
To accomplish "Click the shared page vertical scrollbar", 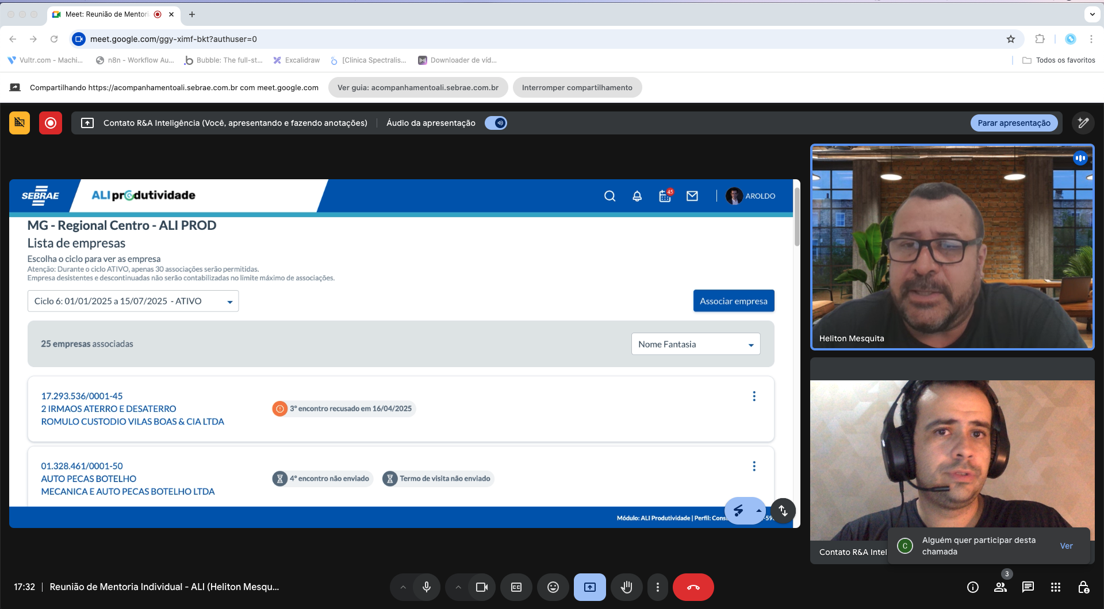I will [797, 216].
